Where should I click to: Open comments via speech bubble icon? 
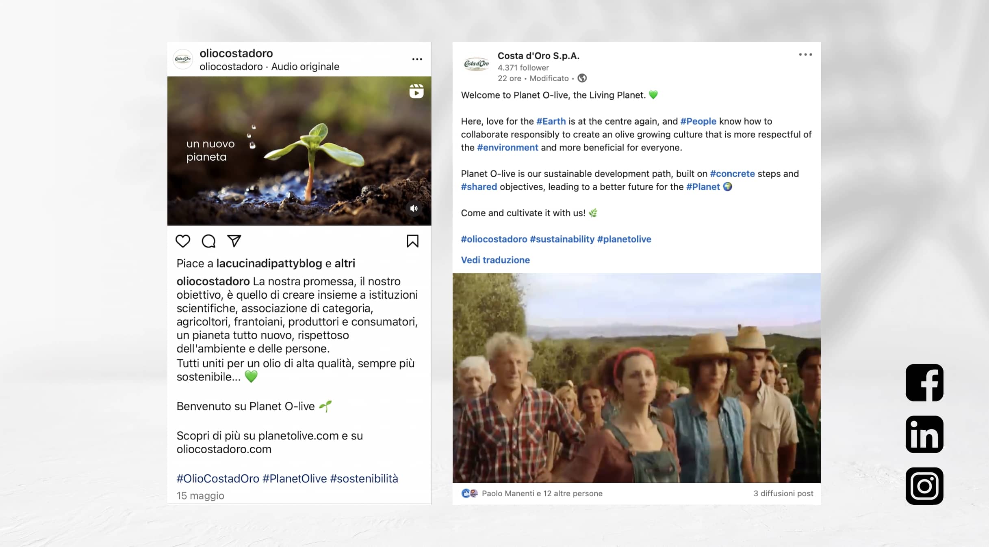click(x=208, y=241)
